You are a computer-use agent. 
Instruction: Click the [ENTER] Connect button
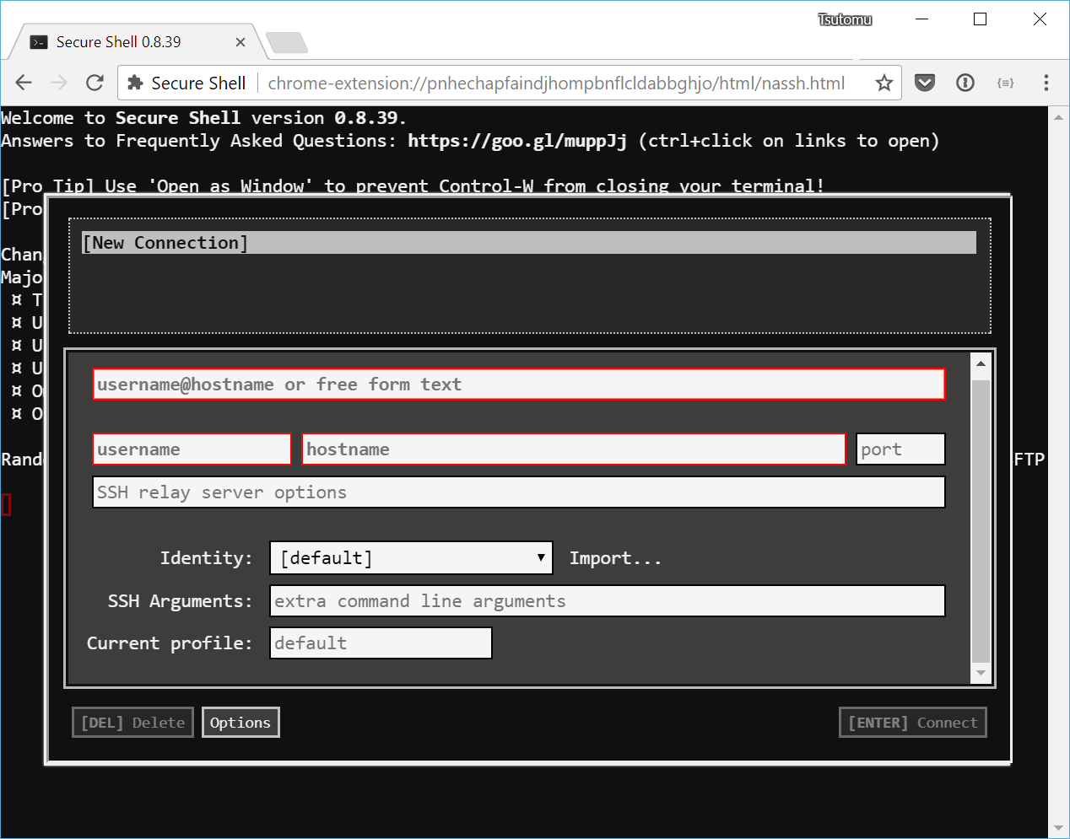pos(913,723)
